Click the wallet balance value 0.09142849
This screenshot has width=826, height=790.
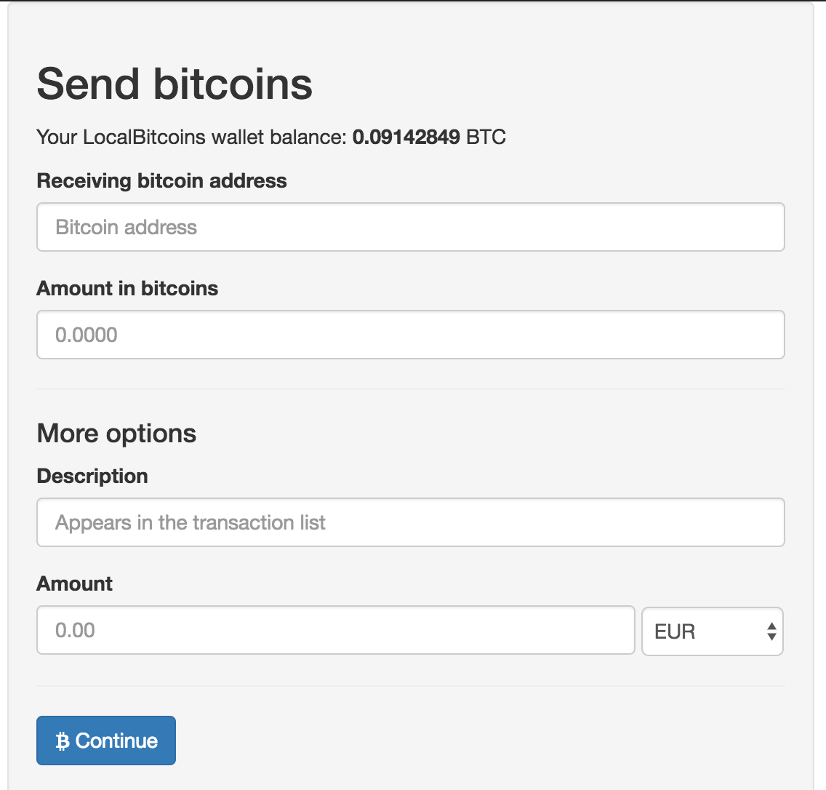coord(406,137)
